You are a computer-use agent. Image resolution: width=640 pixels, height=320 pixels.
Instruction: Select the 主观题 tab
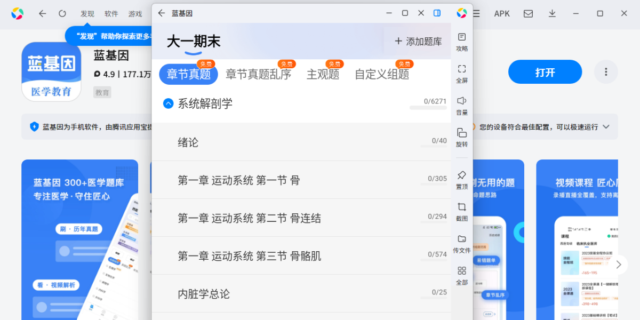323,75
